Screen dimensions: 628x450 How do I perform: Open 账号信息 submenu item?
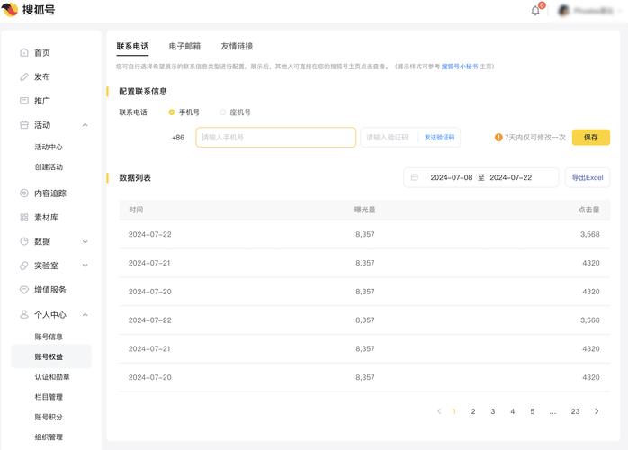49,337
